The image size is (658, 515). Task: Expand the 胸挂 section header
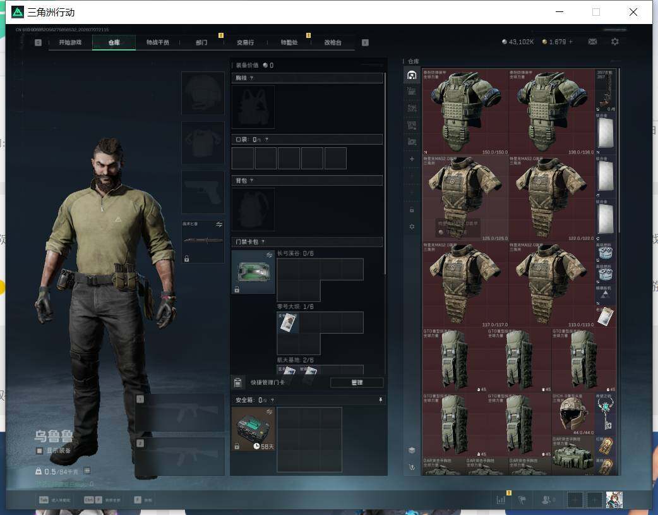pos(307,78)
